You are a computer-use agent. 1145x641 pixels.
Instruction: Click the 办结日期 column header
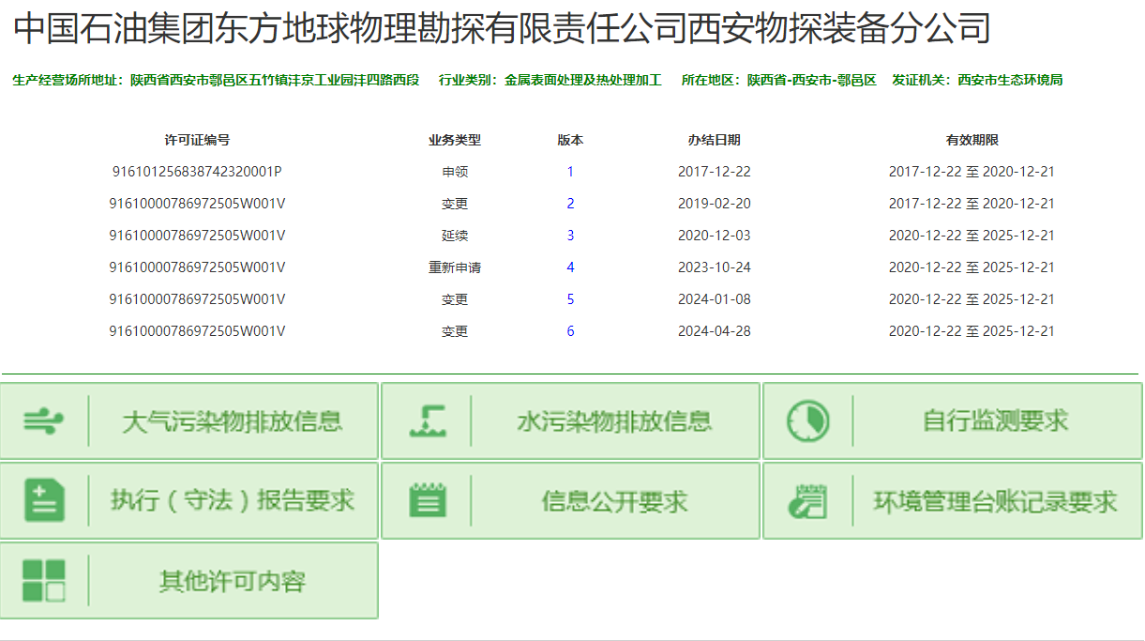tap(715, 140)
